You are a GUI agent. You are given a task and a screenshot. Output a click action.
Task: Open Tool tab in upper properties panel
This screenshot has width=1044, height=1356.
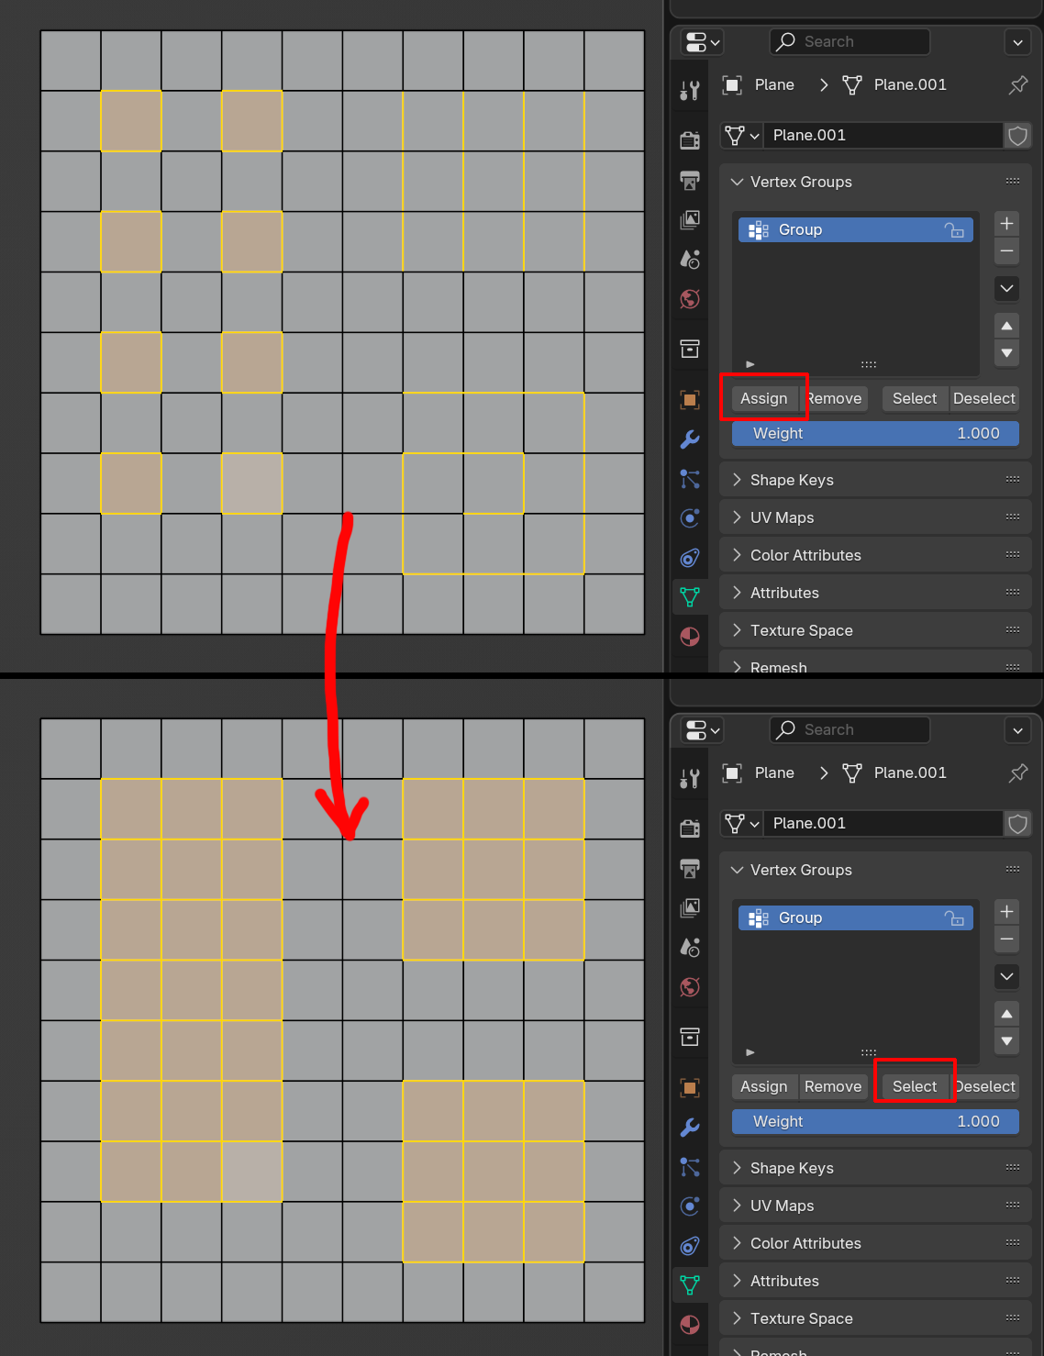pos(690,90)
